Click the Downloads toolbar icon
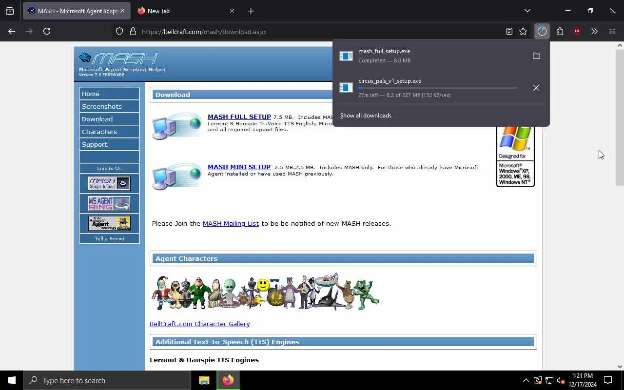This screenshot has width=624, height=390. (x=542, y=31)
